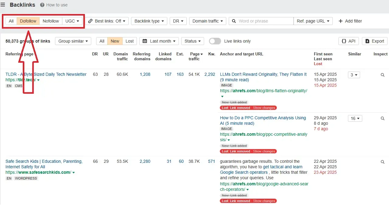This screenshot has width=389, height=206.
Task: Select the Lost links status filter
Action: point(130,41)
